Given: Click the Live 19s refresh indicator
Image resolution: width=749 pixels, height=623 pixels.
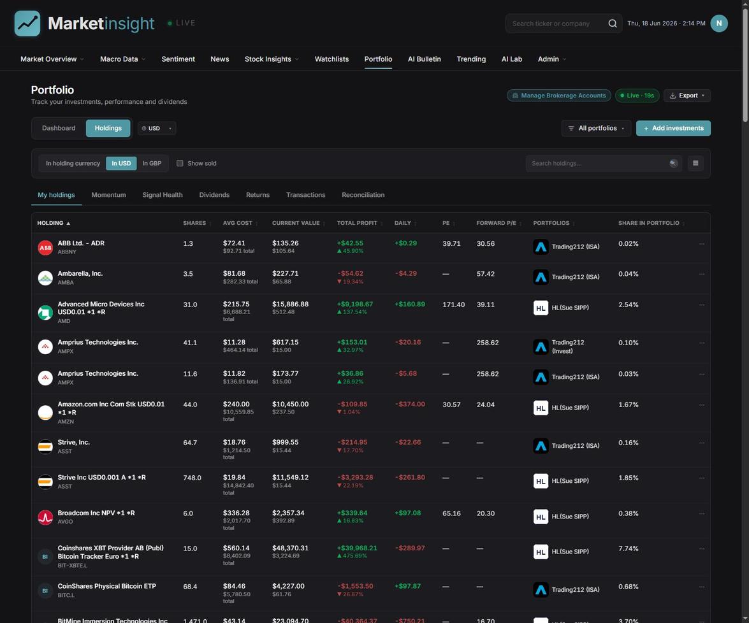Looking at the screenshot, I should (637, 96).
